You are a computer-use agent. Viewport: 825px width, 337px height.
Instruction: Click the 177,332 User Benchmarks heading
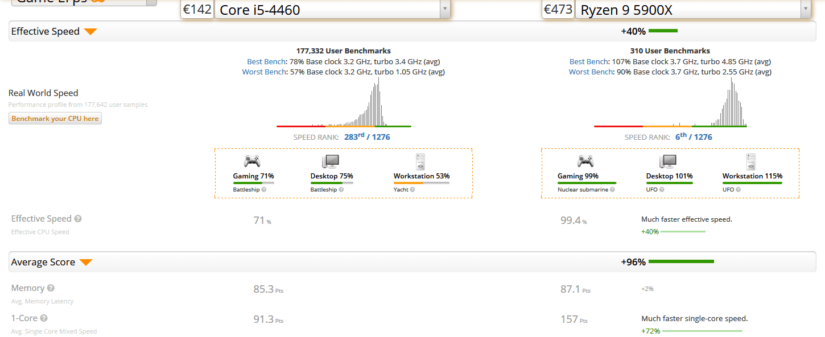[344, 51]
